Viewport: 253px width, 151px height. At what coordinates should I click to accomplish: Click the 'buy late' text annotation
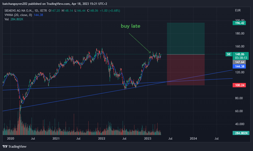[x=131, y=26]
